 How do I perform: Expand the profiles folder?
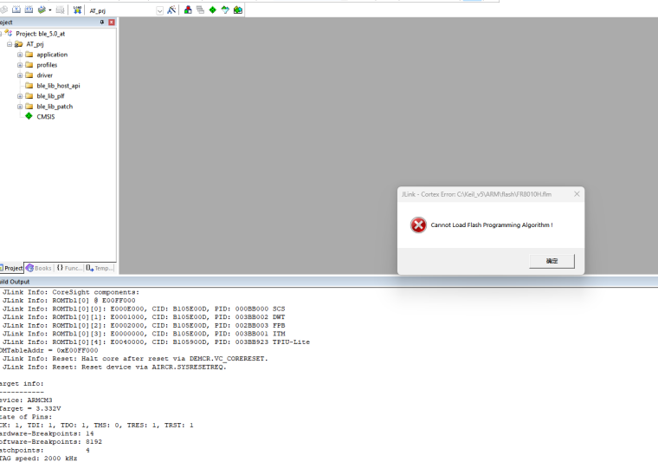click(x=20, y=65)
